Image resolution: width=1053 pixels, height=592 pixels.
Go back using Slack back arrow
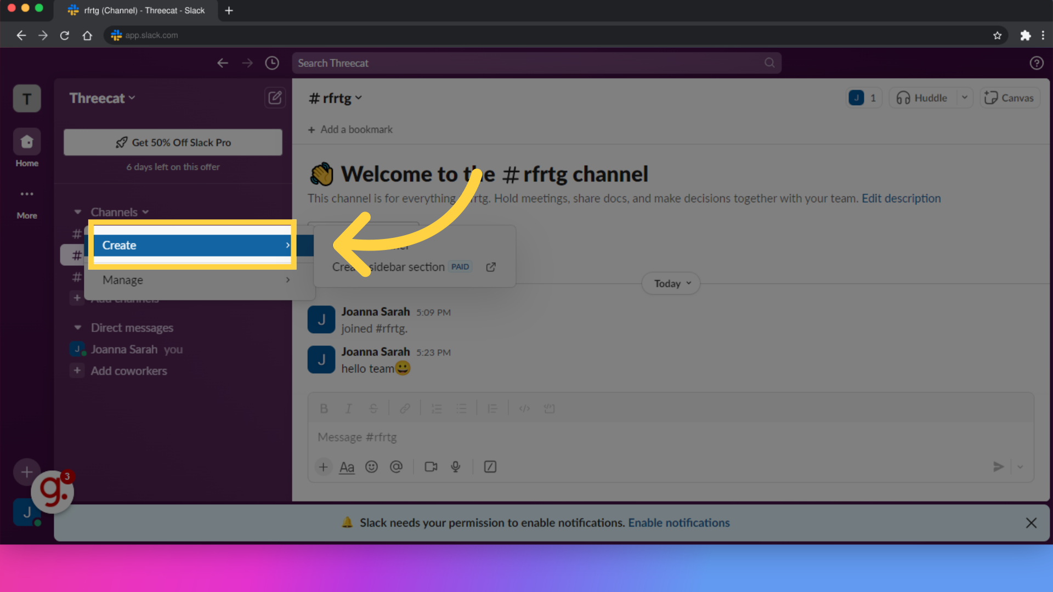(222, 63)
